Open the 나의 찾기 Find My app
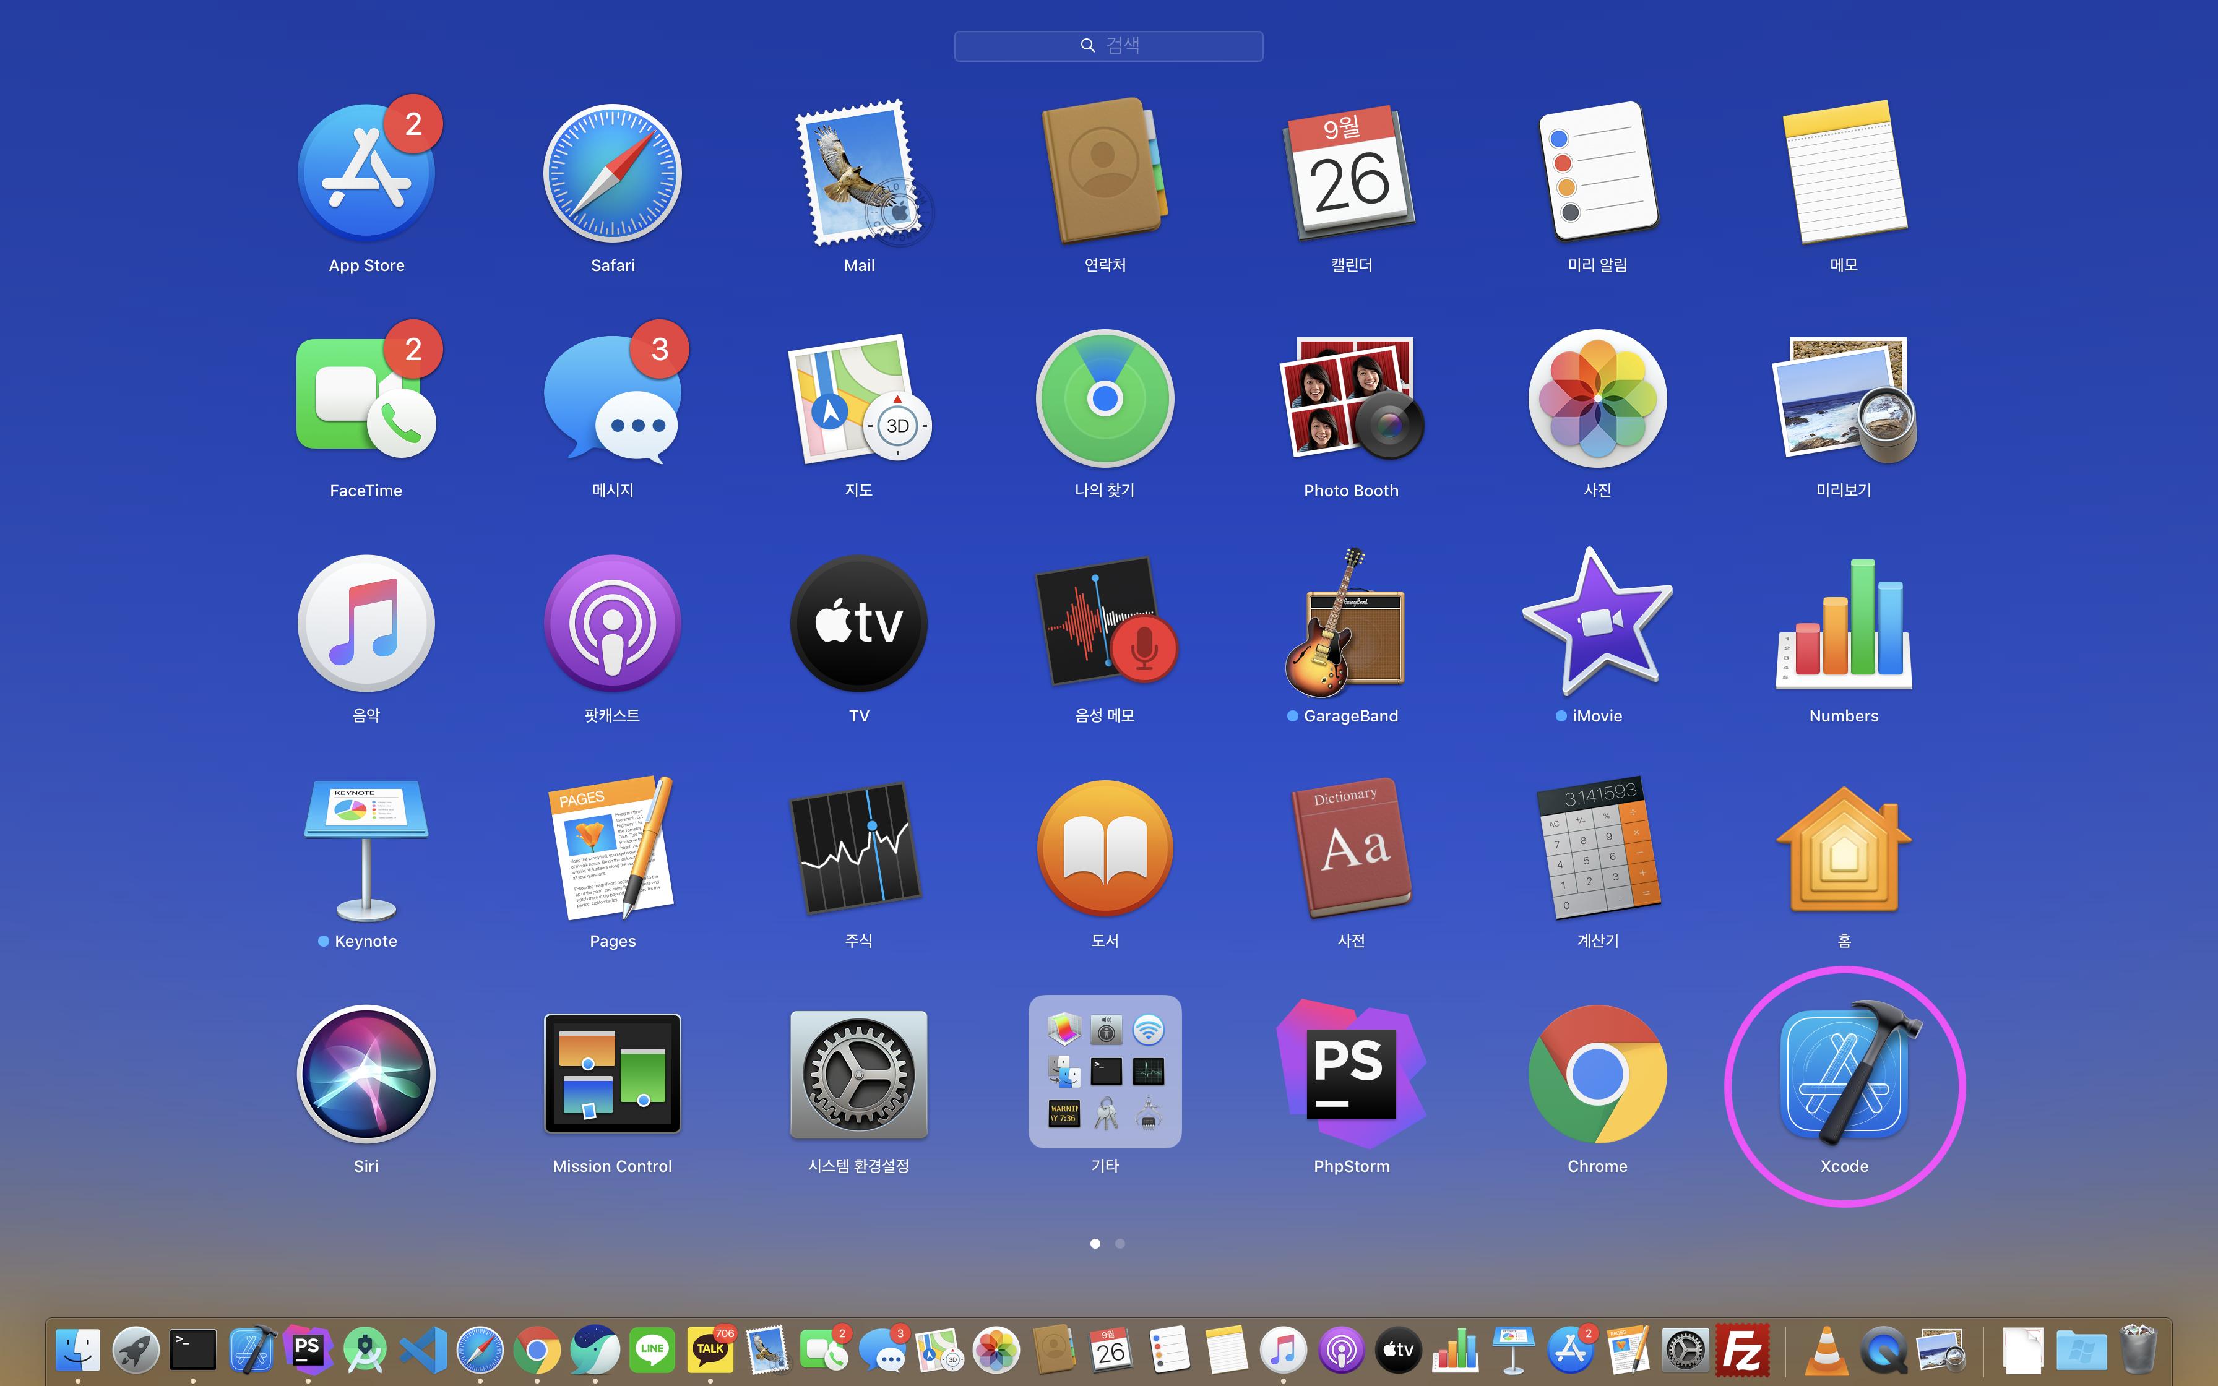2218x1386 pixels. coord(1105,398)
